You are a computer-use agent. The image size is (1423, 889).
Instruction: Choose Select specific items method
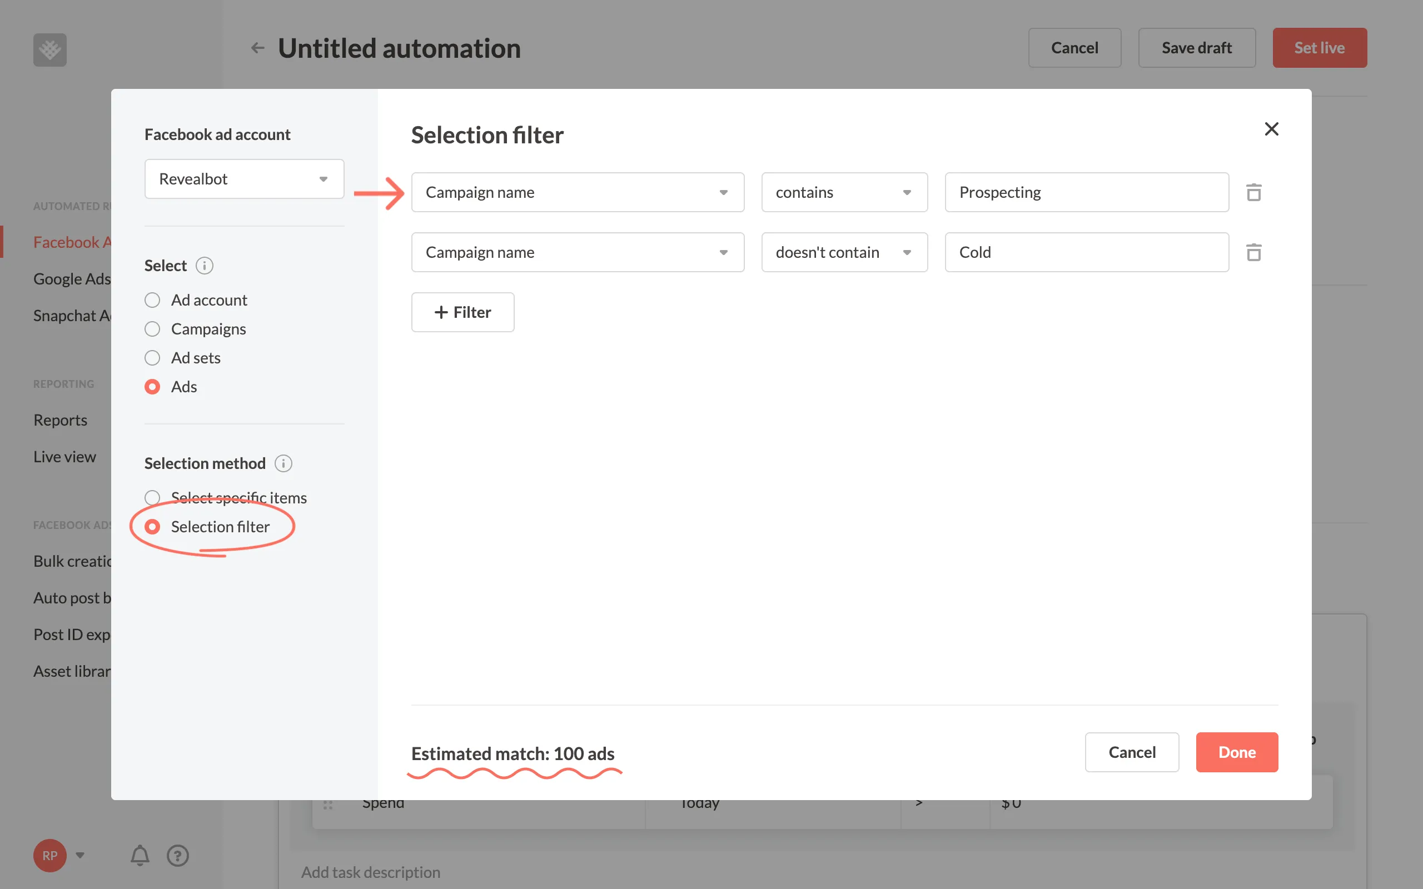click(x=152, y=497)
